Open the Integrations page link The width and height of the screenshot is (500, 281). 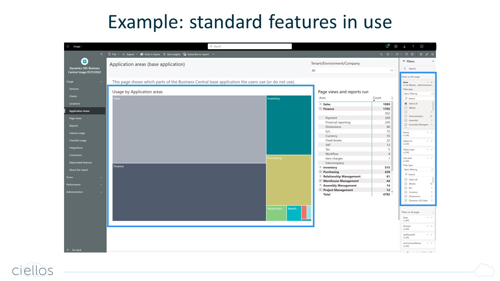click(x=76, y=148)
